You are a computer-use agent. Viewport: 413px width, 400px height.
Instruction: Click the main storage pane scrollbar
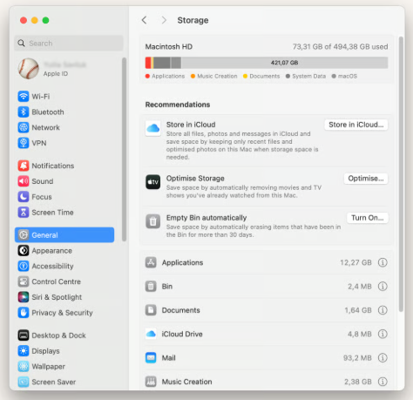coord(402,174)
